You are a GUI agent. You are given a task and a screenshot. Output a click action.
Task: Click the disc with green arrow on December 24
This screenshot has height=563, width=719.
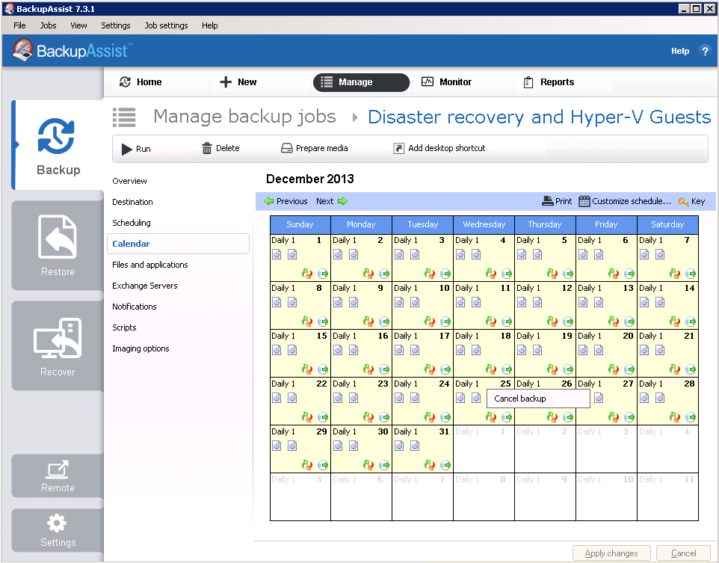(x=445, y=416)
